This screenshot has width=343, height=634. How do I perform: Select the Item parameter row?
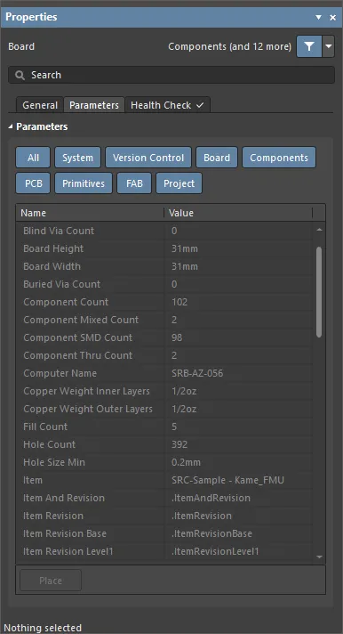pos(164,480)
